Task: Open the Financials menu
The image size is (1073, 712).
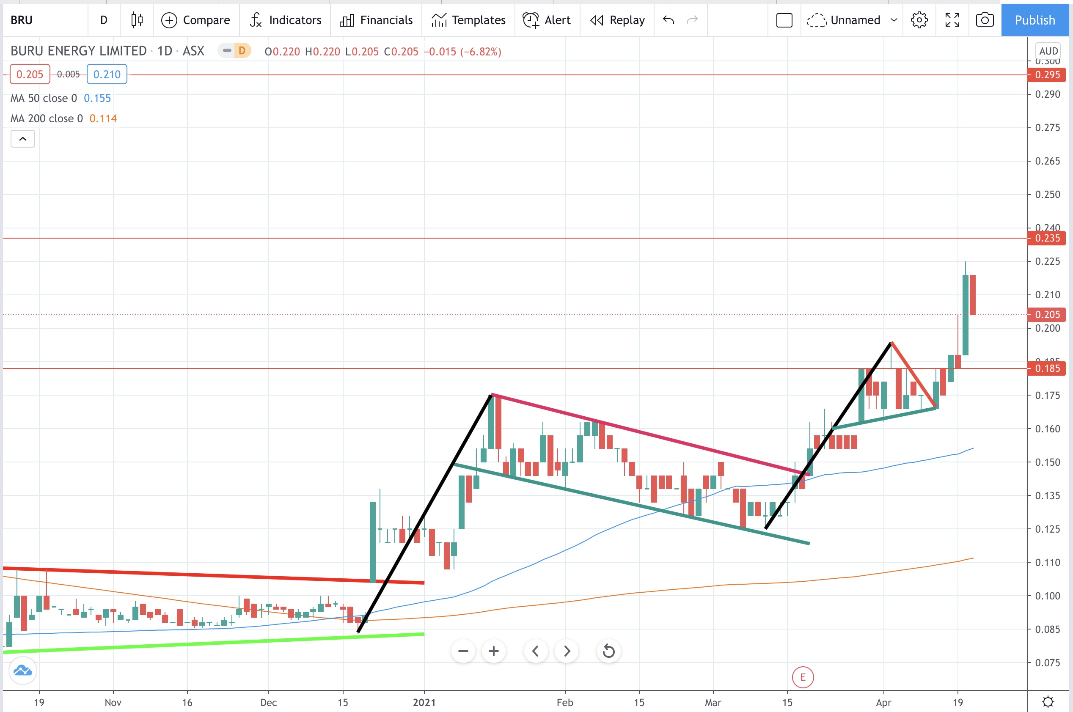Action: [x=376, y=20]
